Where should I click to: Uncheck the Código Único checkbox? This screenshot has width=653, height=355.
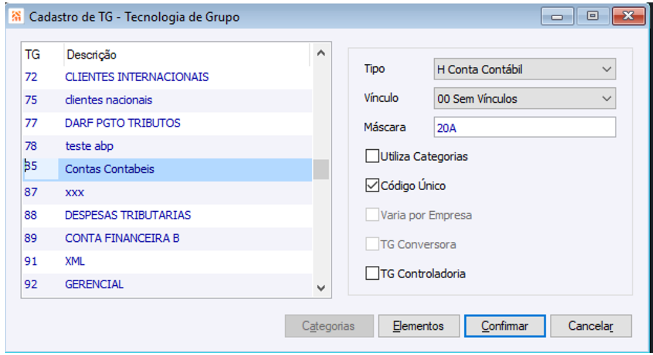point(373,186)
